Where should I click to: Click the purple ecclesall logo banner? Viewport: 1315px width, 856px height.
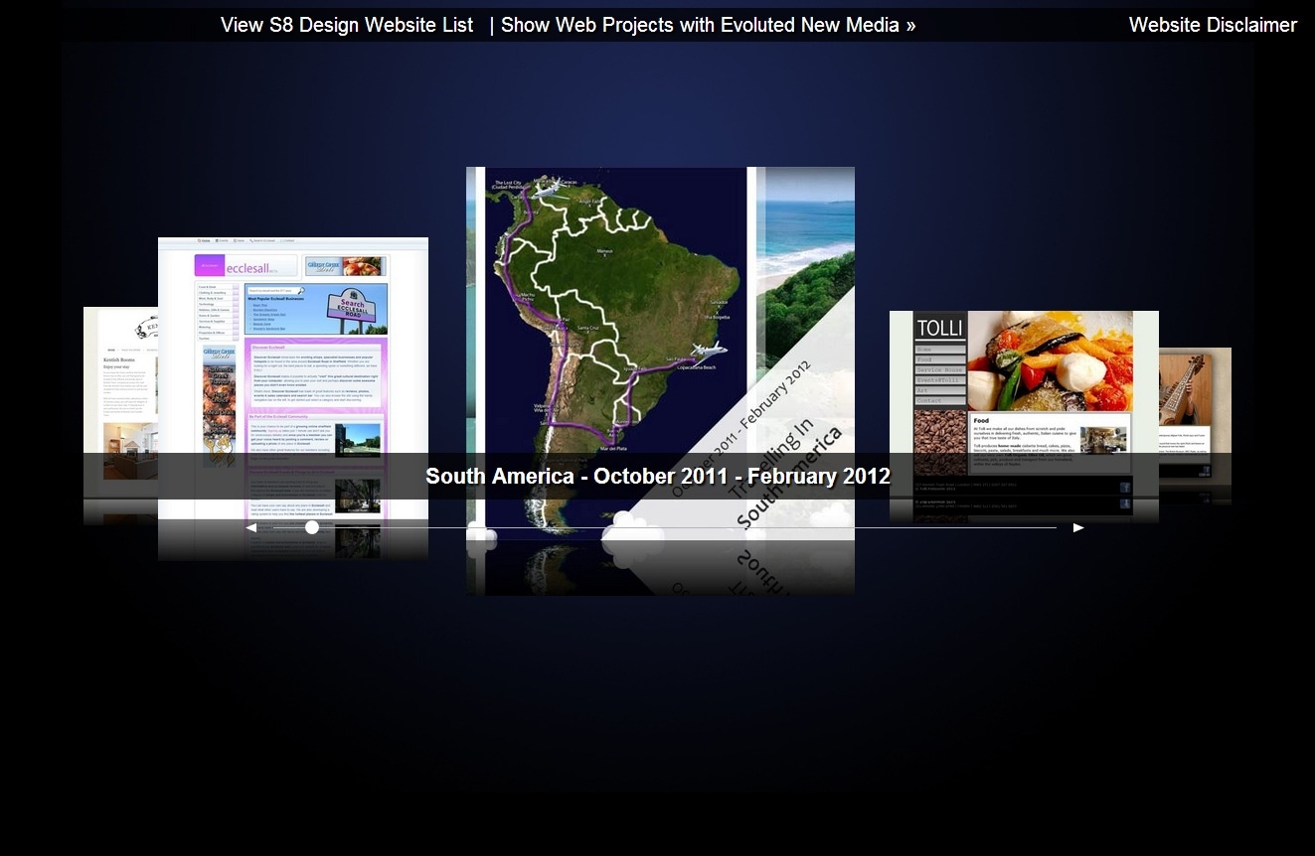pos(245,266)
